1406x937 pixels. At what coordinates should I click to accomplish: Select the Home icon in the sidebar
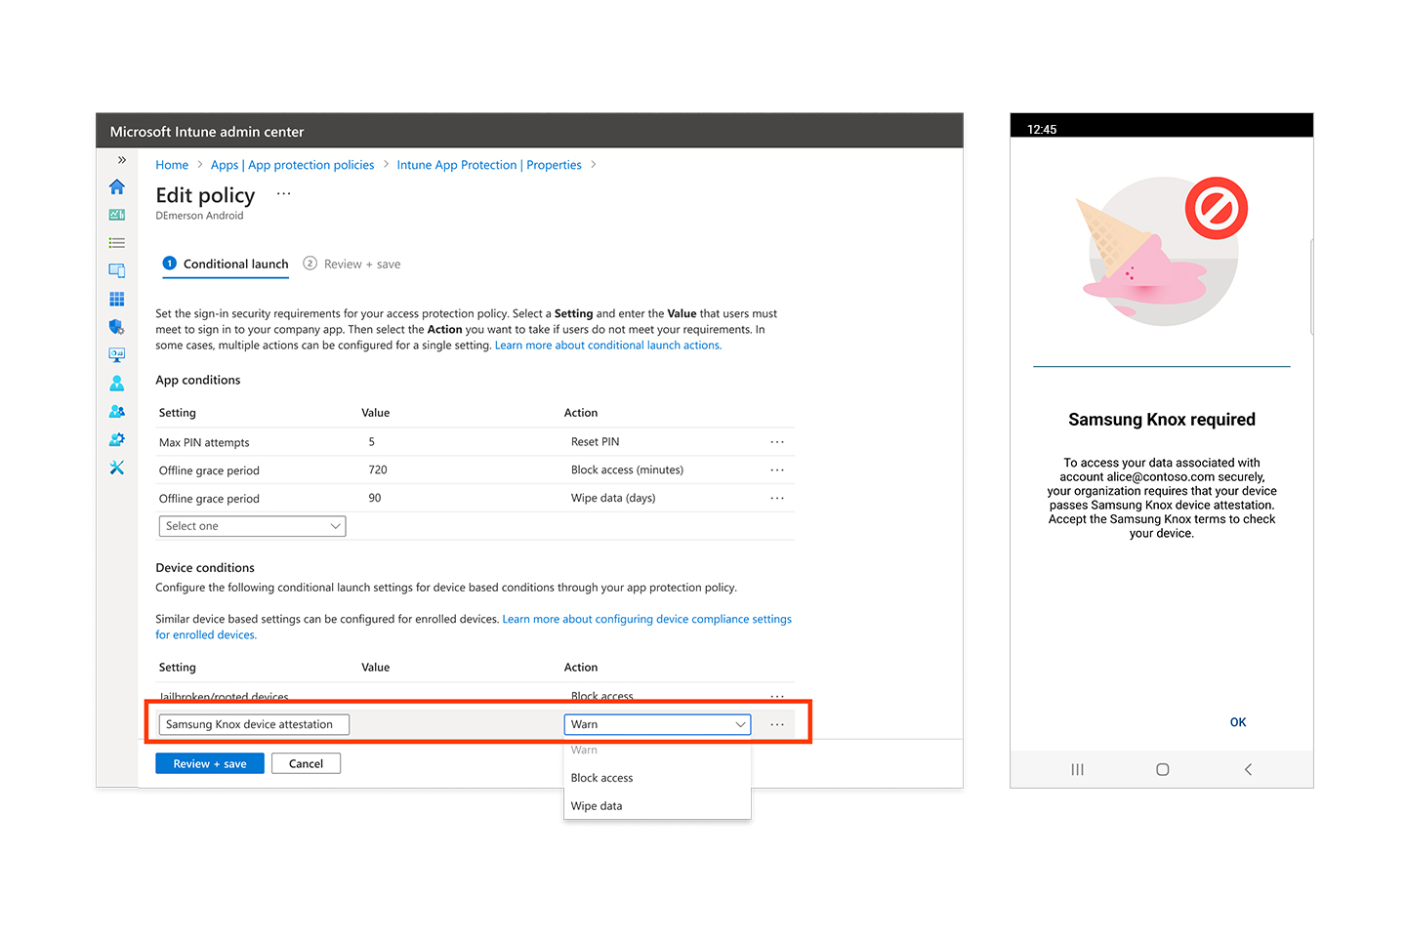click(x=117, y=186)
